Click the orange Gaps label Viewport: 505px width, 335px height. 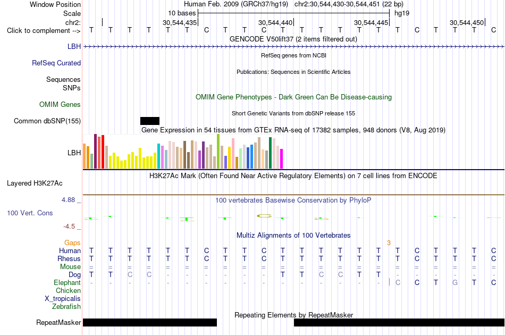tap(72, 243)
